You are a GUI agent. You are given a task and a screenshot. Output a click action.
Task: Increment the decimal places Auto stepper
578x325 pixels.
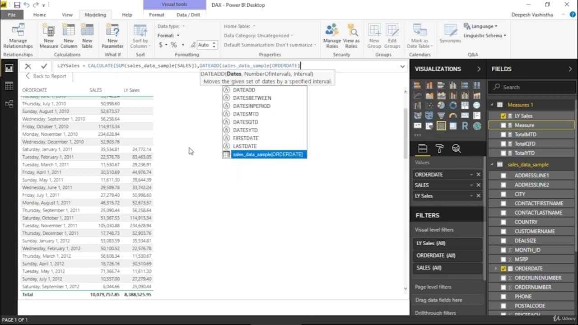click(x=214, y=43)
